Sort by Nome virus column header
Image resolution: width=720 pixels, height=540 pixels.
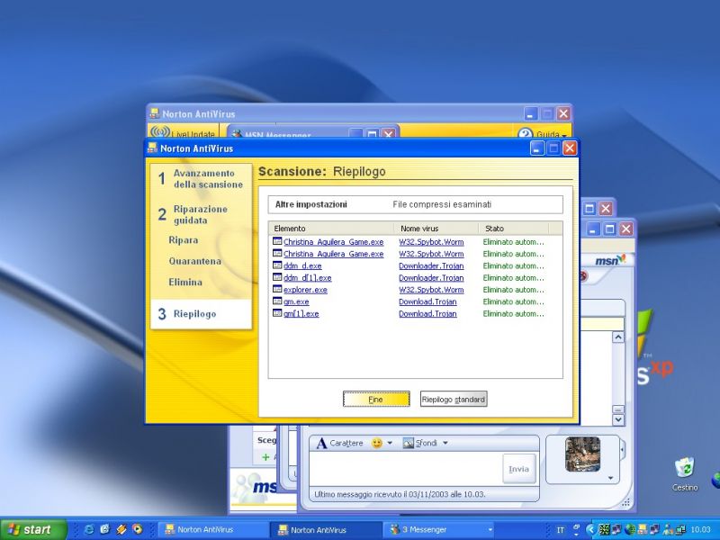pyautogui.click(x=436, y=229)
